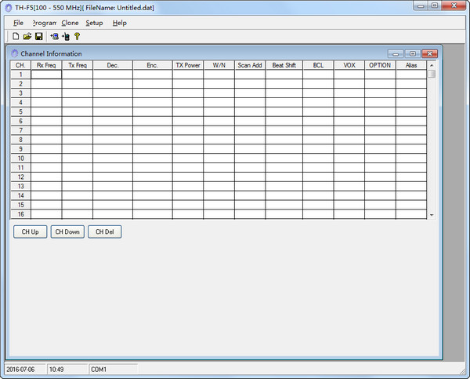Click the Tx Freq column header
Screen dimensions: 470x379
click(x=78, y=65)
